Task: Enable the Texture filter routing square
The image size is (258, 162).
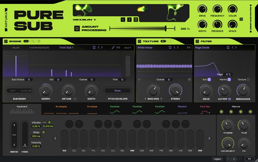Action: click(248, 79)
